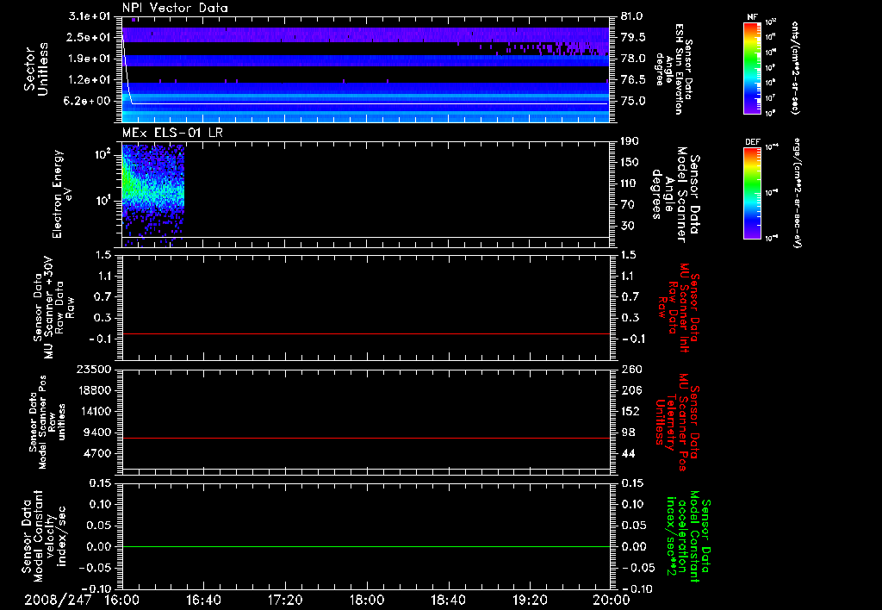Click the '4700' scanner position tick label
882x610 pixels.
point(97,453)
